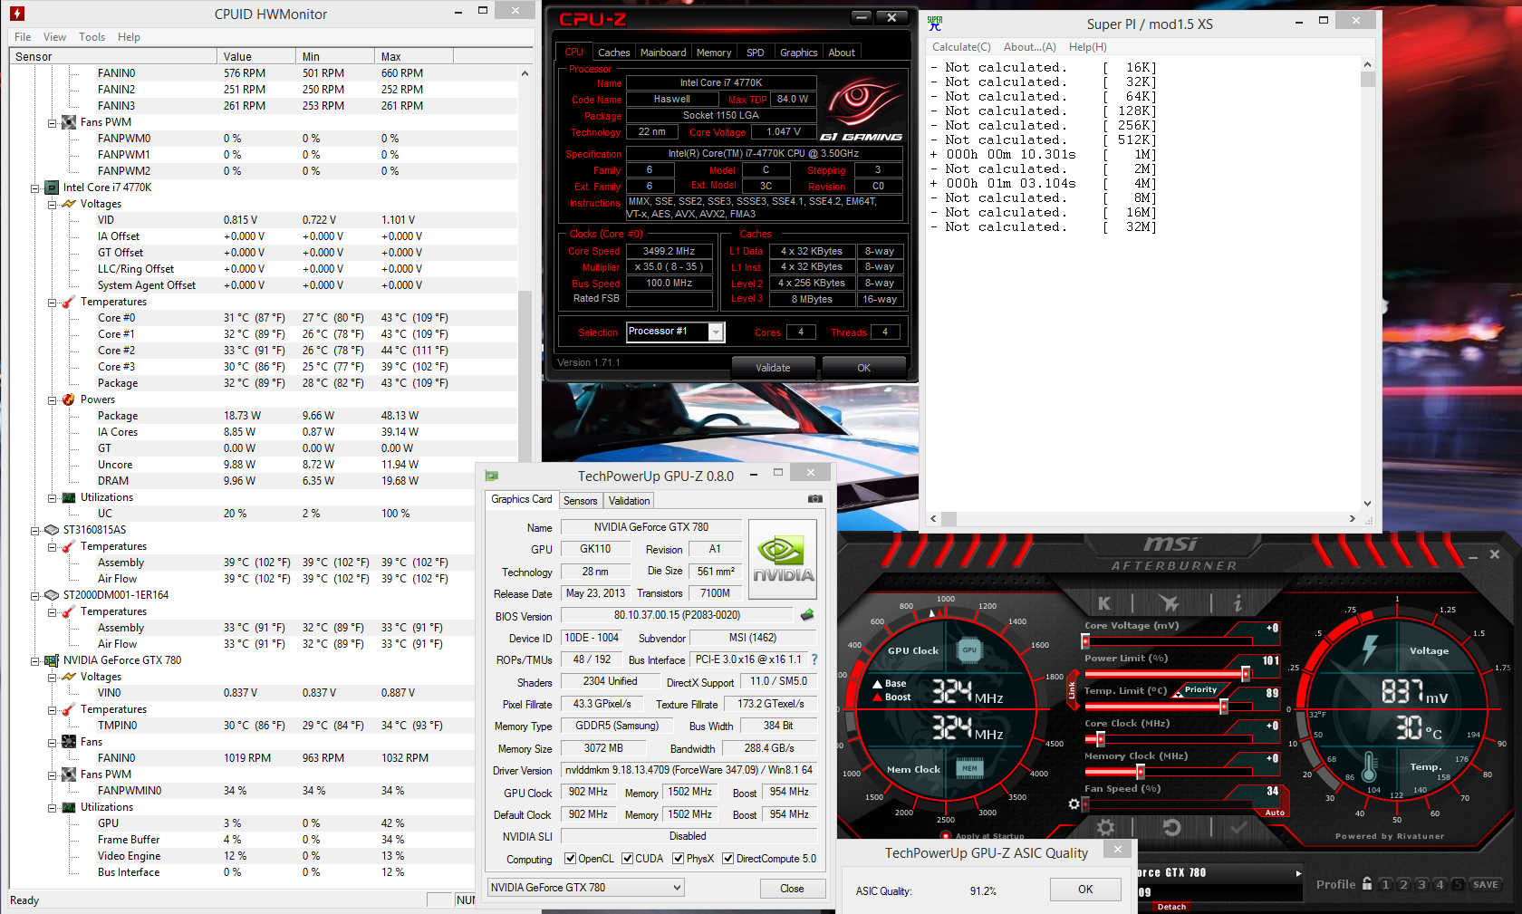Toggle the OpenCL checkbox
The height and width of the screenshot is (914, 1522).
[570, 859]
